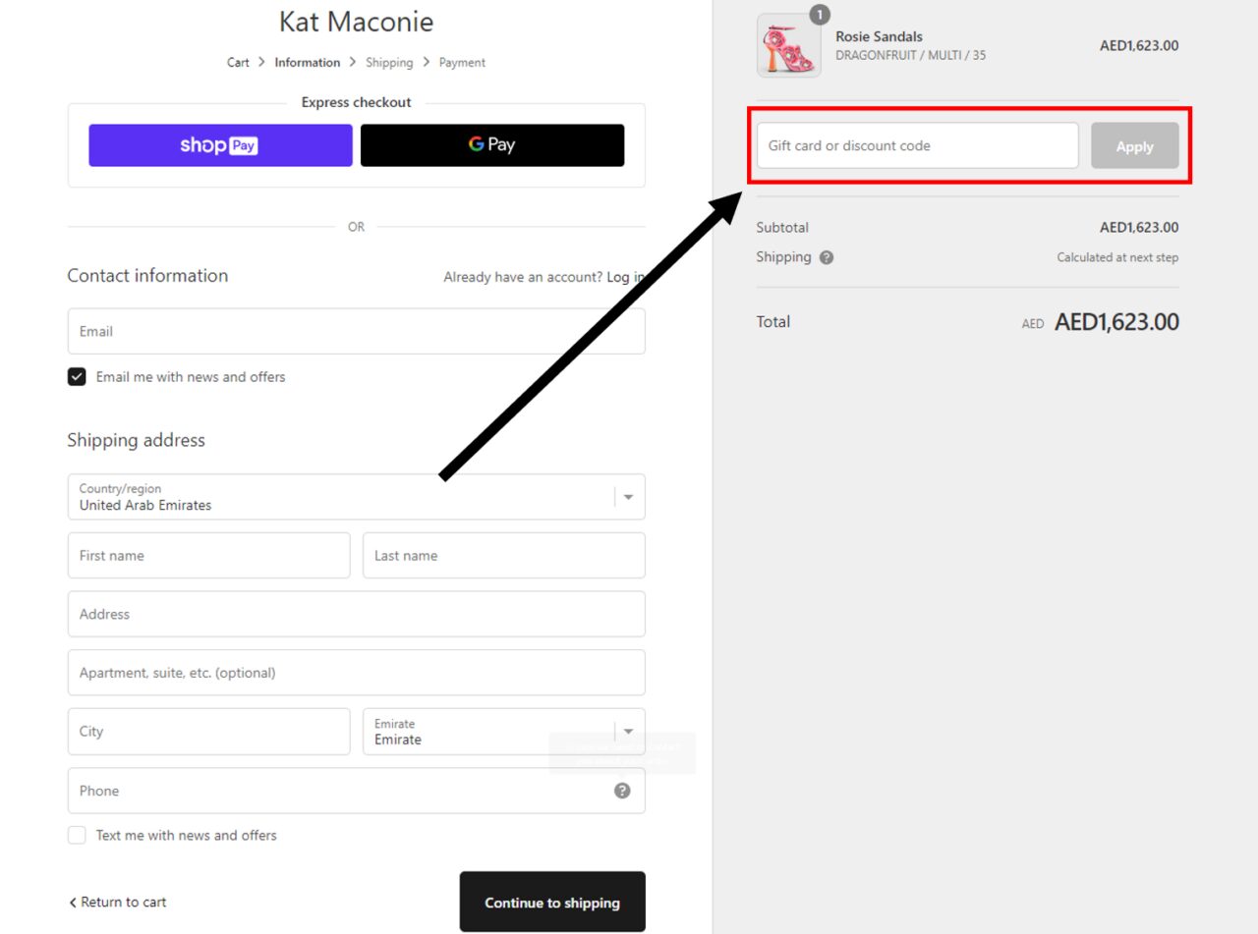Click the Rosie Sandals product thumbnail
1258x934 pixels.
tap(789, 46)
